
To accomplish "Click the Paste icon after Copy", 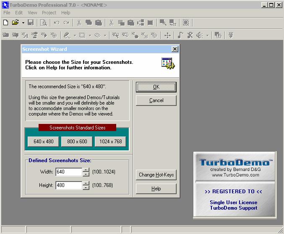I will coord(99,23).
